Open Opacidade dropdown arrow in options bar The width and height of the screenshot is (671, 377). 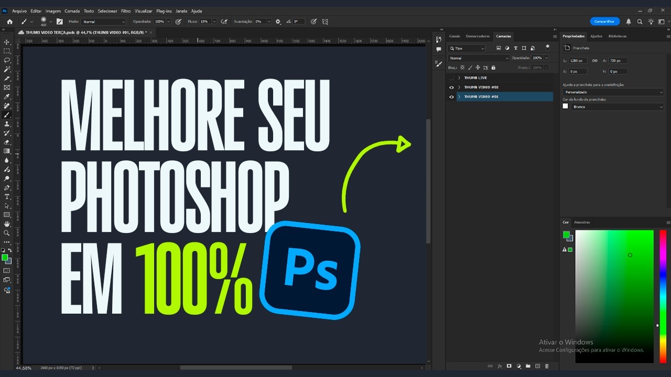pos(169,21)
